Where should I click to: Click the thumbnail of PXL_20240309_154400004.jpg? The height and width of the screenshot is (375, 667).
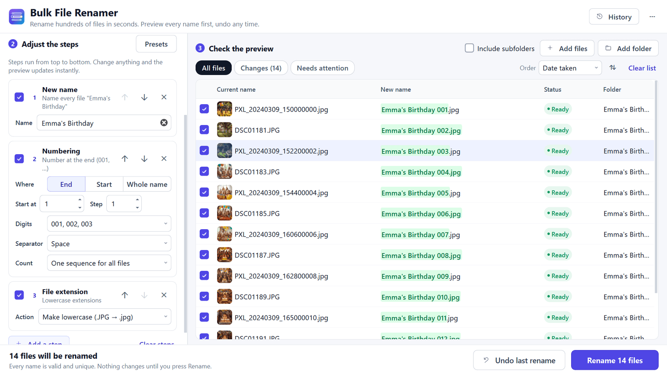click(x=224, y=192)
